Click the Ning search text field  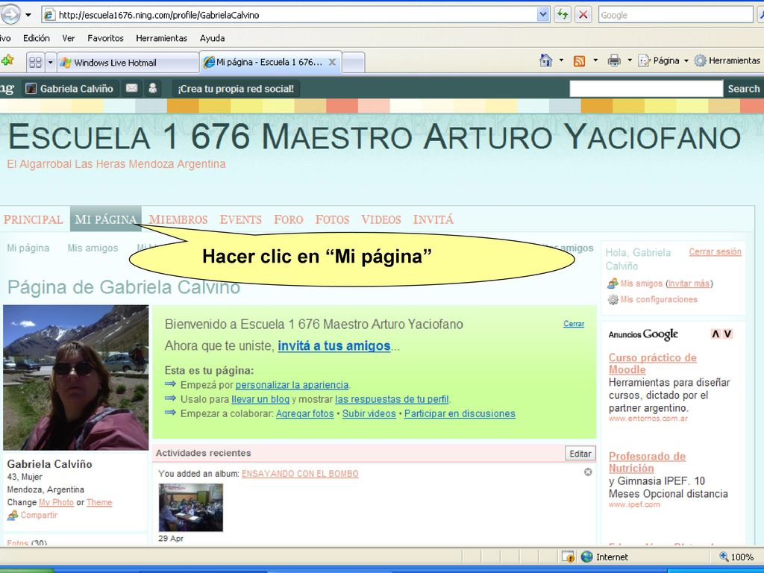click(x=646, y=89)
